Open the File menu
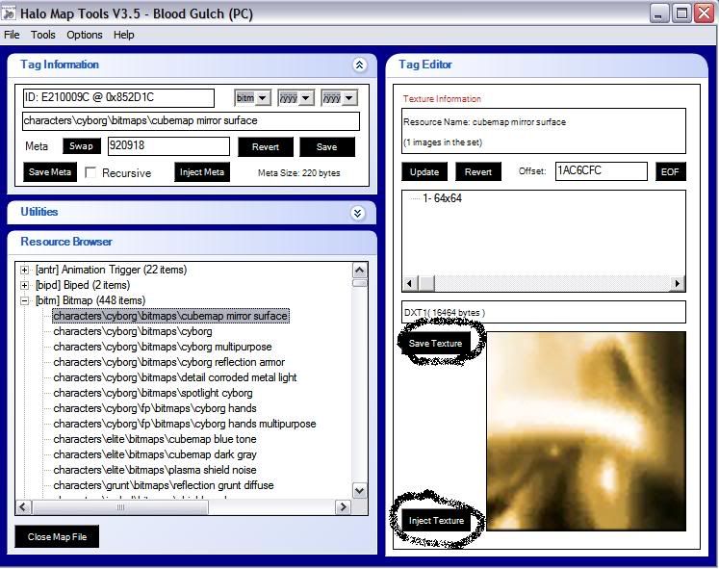 [12, 35]
